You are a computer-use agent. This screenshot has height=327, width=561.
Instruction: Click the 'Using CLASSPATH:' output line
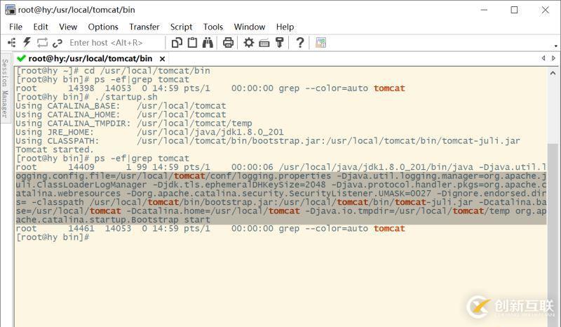click(x=268, y=141)
